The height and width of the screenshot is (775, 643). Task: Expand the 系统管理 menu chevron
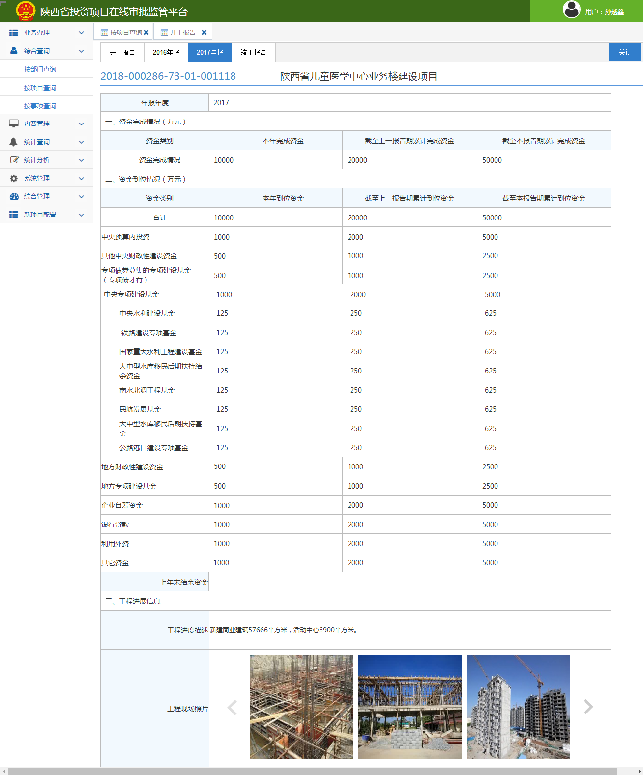point(82,179)
